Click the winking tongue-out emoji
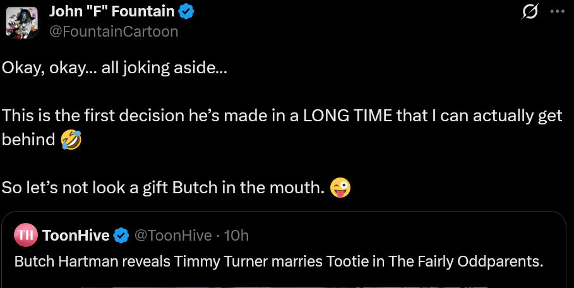The width and height of the screenshot is (574, 288). 341,188
